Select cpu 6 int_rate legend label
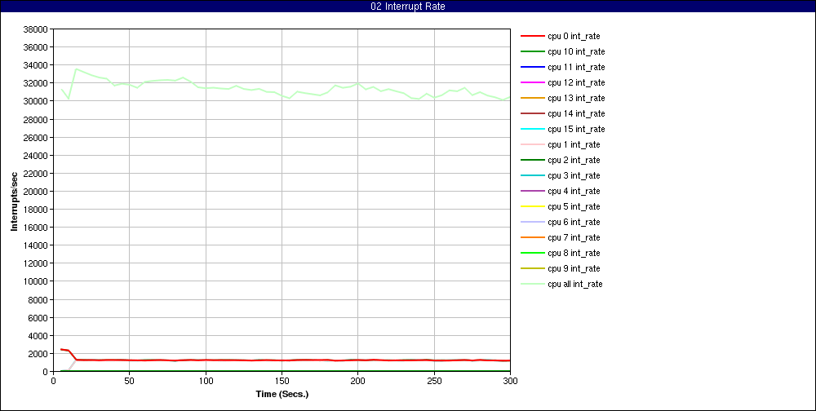Viewport: 816px width, 411px height. click(574, 222)
